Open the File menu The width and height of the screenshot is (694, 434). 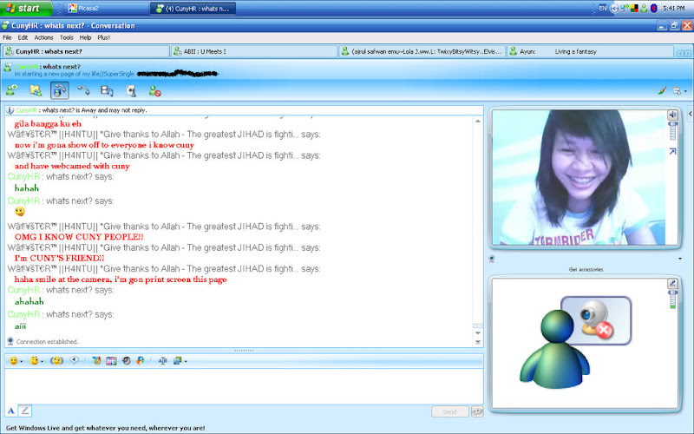(x=7, y=37)
